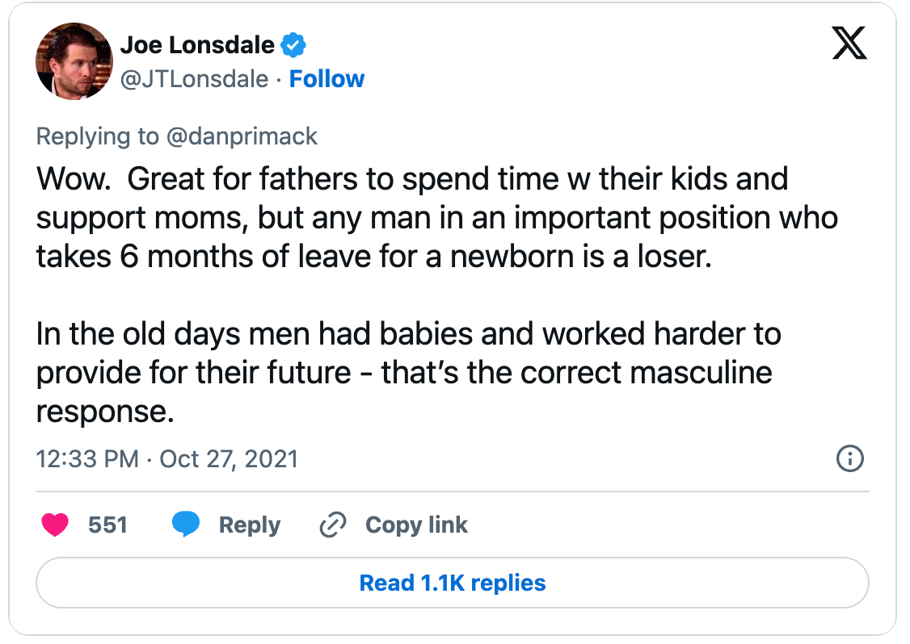Click the 12:33 PM time
This screenshot has height=644, width=910.
[87, 459]
